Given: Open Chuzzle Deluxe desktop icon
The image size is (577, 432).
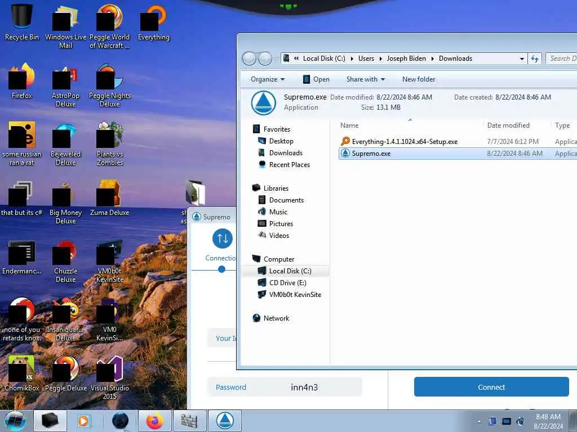Looking at the screenshot, I should (x=65, y=262).
